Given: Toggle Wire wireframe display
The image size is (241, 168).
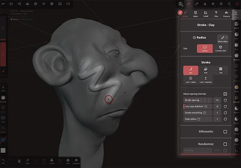Looking at the screenshot, I should pyautogui.click(x=68, y=161).
